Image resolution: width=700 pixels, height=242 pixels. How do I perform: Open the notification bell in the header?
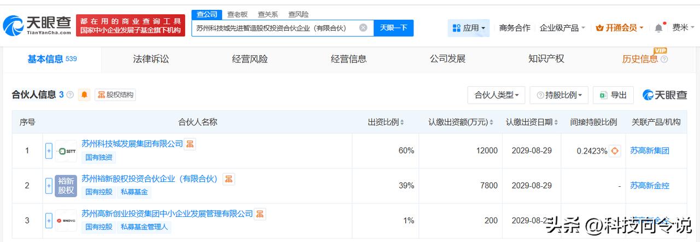click(x=658, y=27)
